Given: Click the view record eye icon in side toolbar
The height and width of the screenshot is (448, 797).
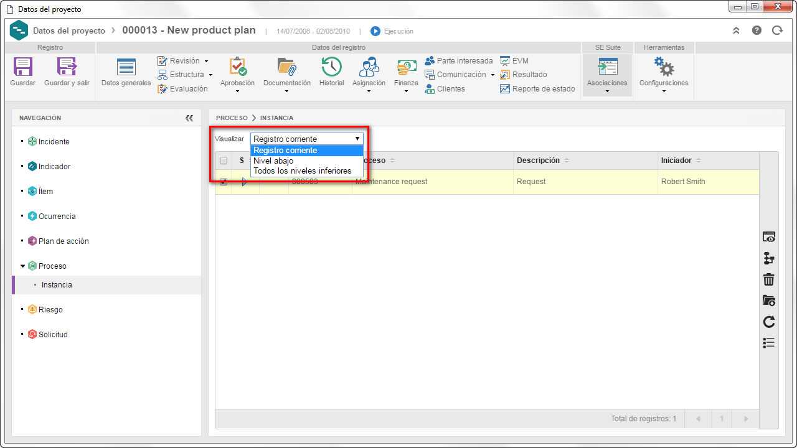Looking at the screenshot, I should click(x=769, y=237).
